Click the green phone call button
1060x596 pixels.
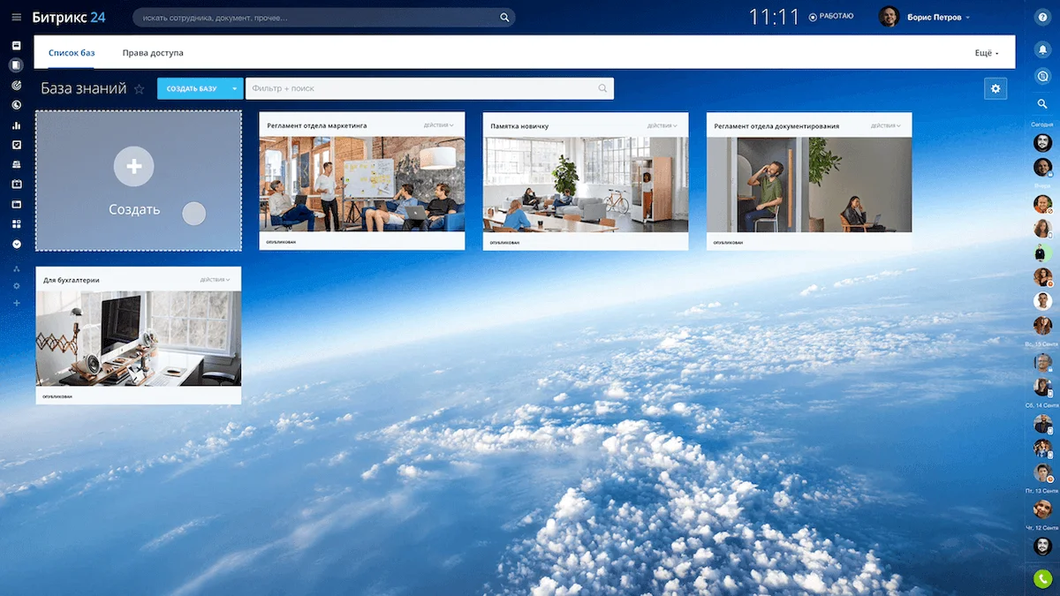click(x=1042, y=579)
